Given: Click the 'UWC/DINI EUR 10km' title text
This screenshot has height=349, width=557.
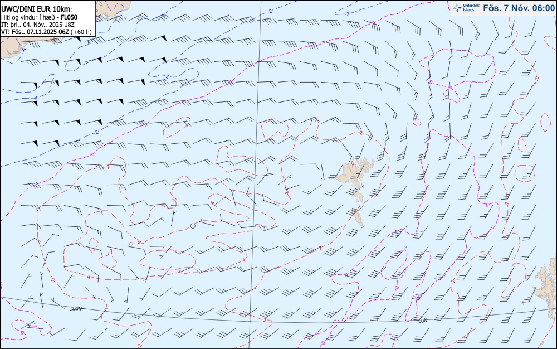Looking at the screenshot, I should (36, 10).
